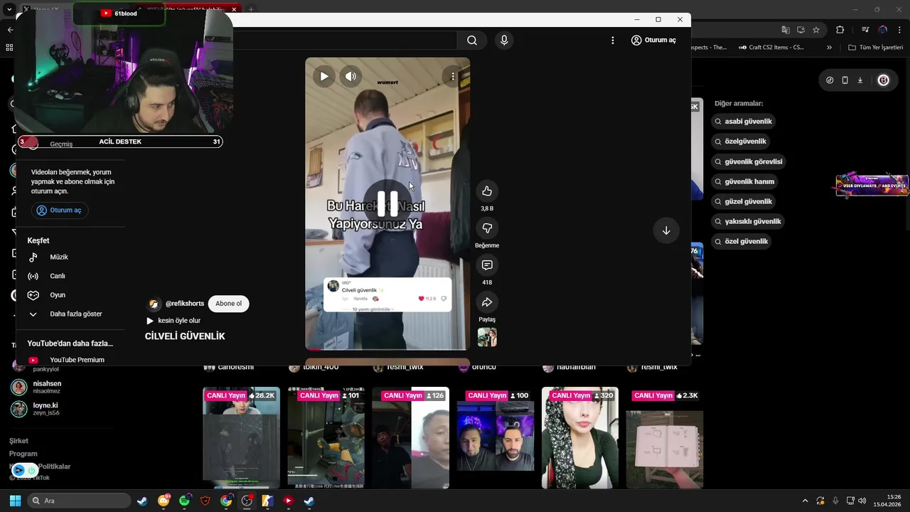
Task: Open the TikTok profile avatar at top right
Action: tap(884, 80)
